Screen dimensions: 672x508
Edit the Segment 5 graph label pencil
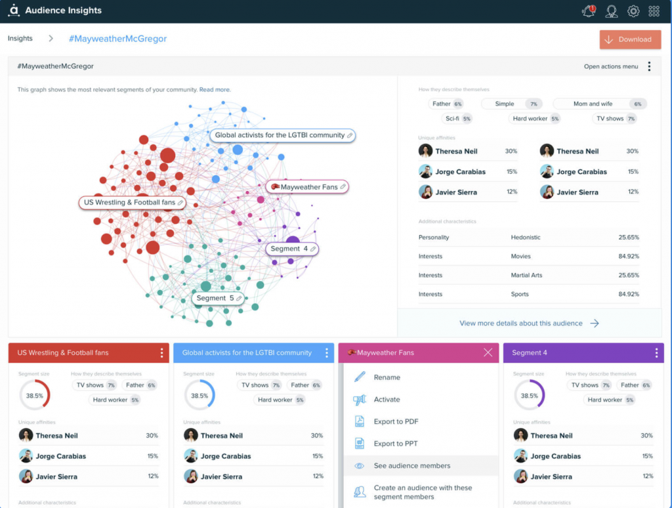239,299
